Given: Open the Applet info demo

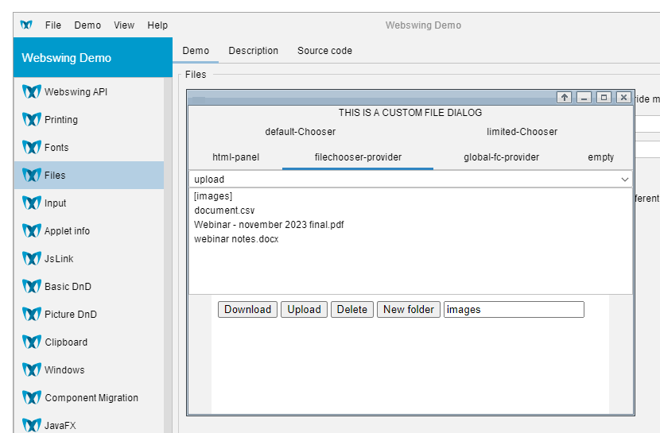Looking at the screenshot, I should (89, 230).
